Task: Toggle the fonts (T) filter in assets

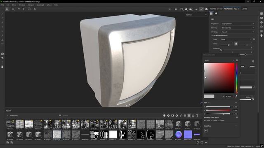Action: tap(197, 116)
